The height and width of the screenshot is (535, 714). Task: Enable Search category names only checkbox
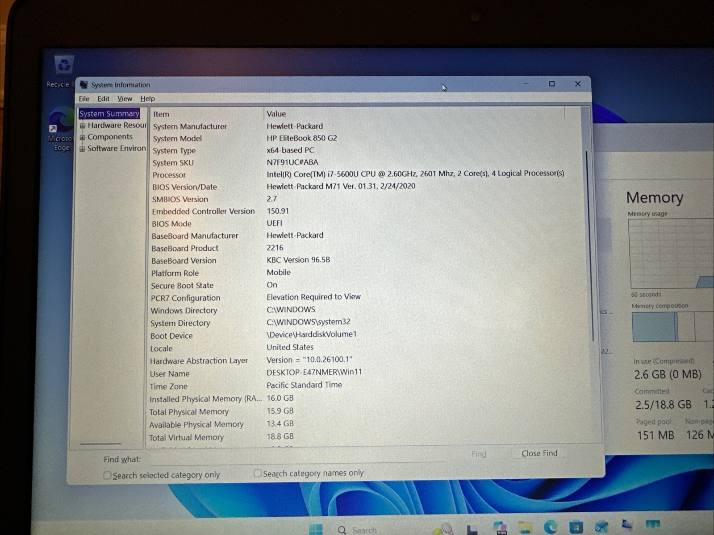[x=257, y=473]
